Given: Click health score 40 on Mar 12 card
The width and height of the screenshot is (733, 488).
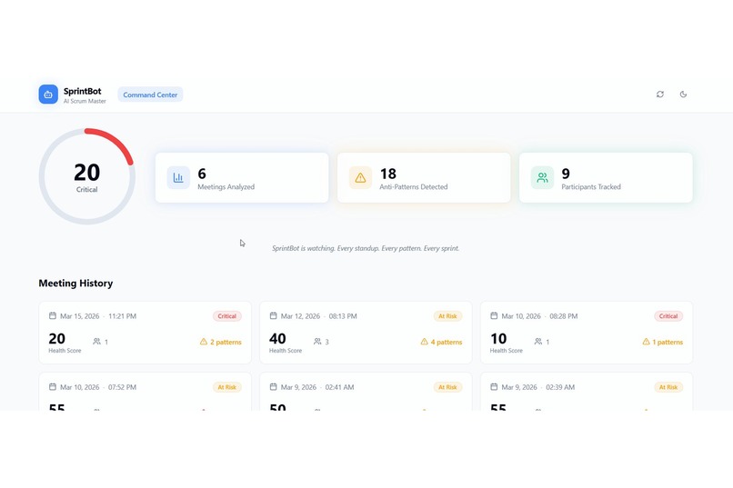Looking at the screenshot, I should [x=277, y=339].
